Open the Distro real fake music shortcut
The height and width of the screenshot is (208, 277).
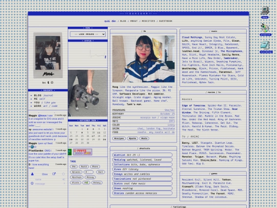pos(143,183)
